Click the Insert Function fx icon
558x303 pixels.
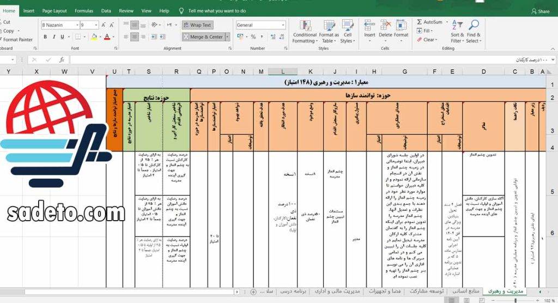tap(62, 60)
